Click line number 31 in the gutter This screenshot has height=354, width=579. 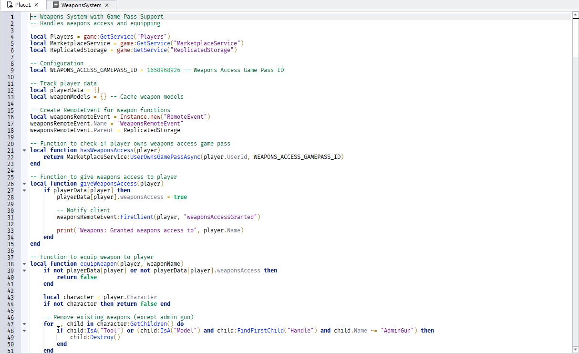10,217
